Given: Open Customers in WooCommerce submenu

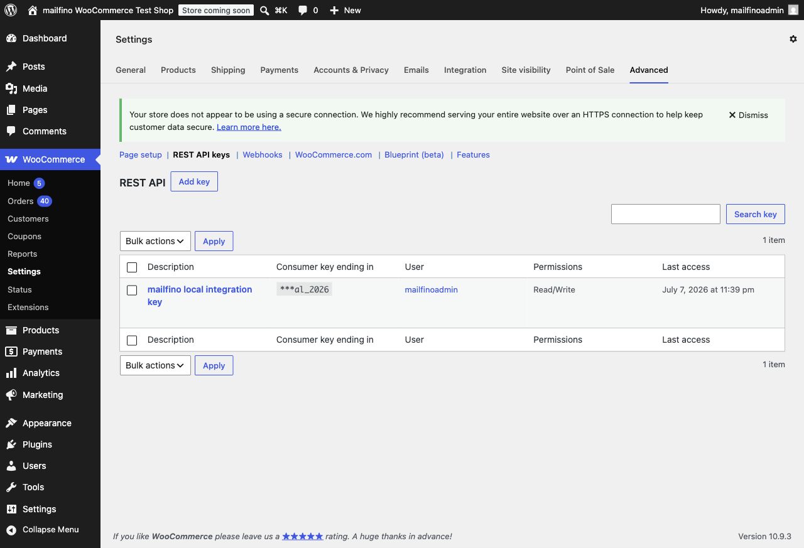Looking at the screenshot, I should pos(28,218).
